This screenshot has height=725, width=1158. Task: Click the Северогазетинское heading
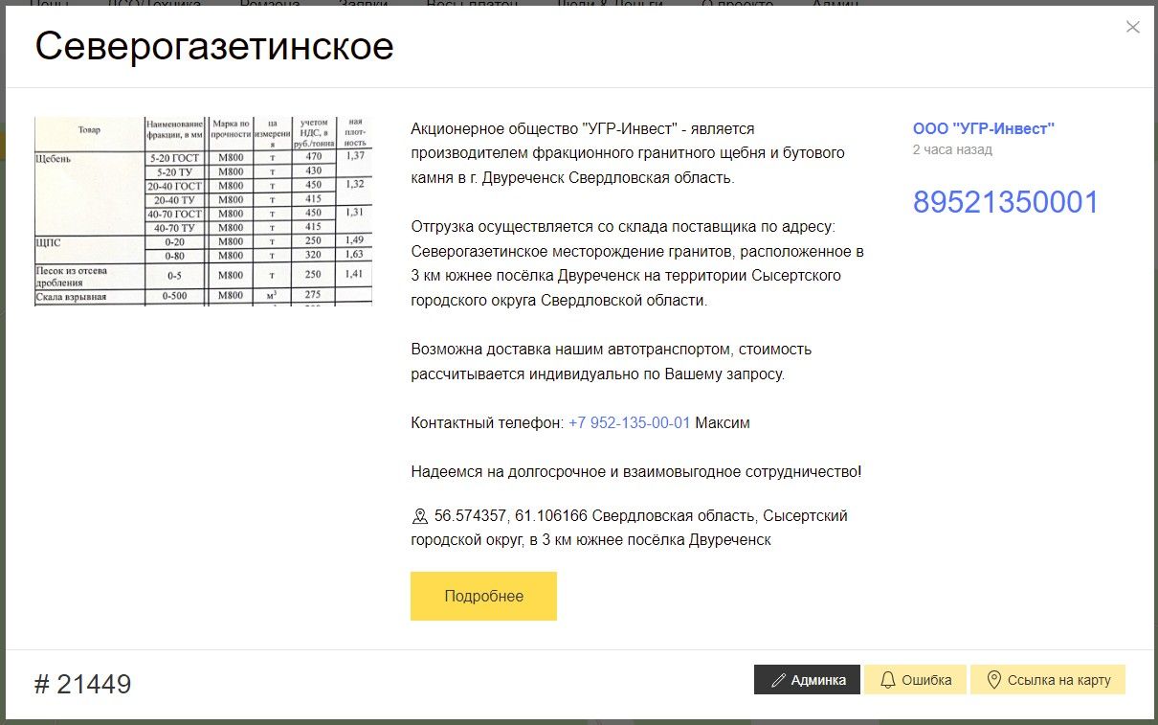click(x=214, y=47)
